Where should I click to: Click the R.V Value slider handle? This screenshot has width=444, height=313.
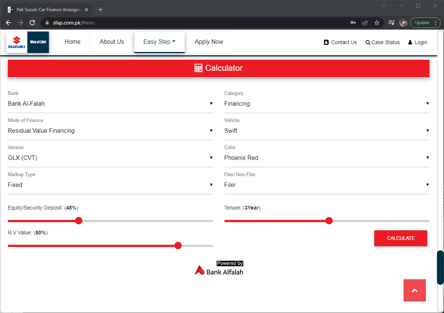[x=178, y=246]
